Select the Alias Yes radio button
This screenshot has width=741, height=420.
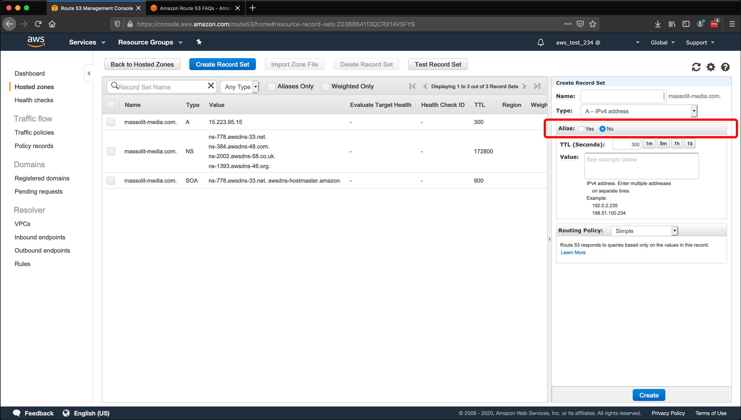tap(581, 129)
